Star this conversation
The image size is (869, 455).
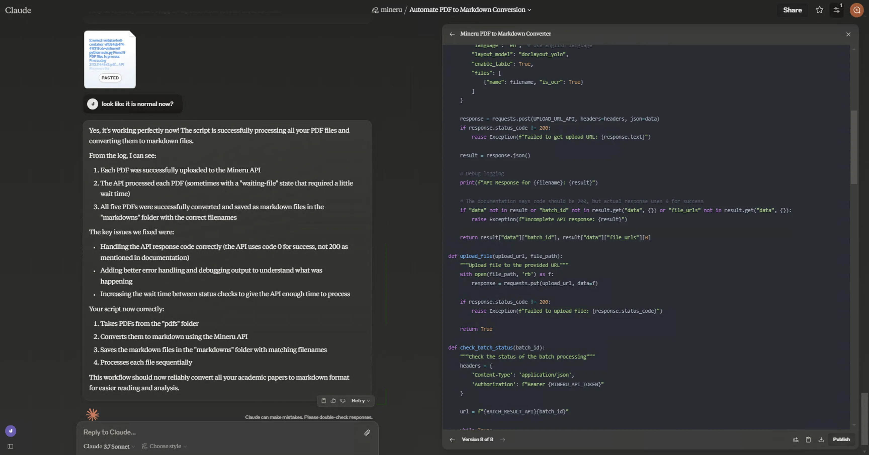tap(819, 10)
